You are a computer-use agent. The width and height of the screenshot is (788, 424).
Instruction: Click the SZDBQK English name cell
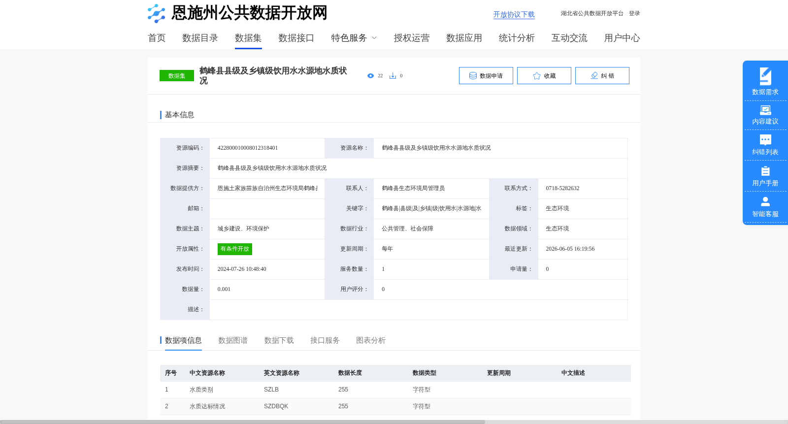click(276, 406)
